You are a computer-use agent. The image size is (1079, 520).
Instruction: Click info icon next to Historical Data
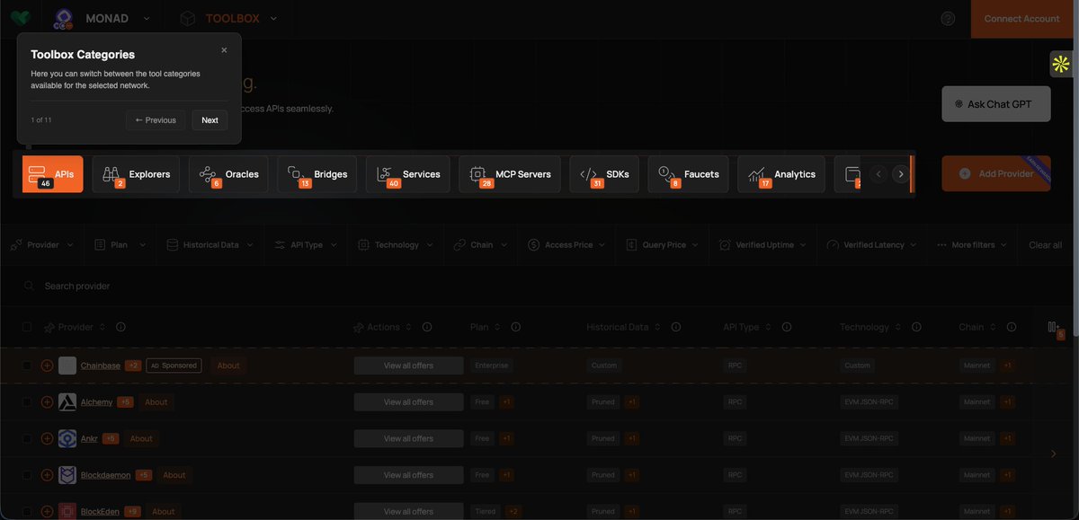click(x=676, y=328)
